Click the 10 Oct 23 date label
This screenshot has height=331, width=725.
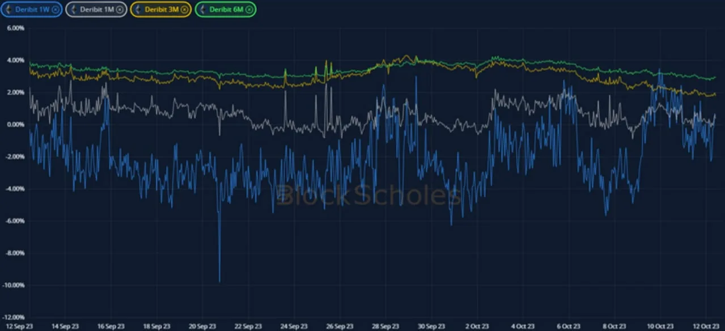point(660,326)
